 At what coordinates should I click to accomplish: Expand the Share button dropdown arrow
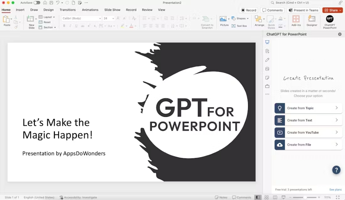coord(340,10)
